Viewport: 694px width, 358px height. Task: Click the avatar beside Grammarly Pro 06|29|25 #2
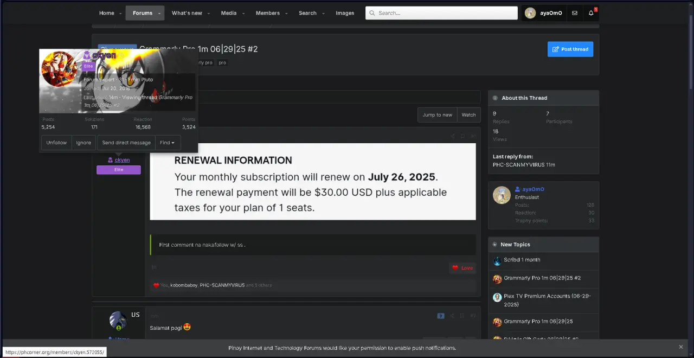click(497, 279)
